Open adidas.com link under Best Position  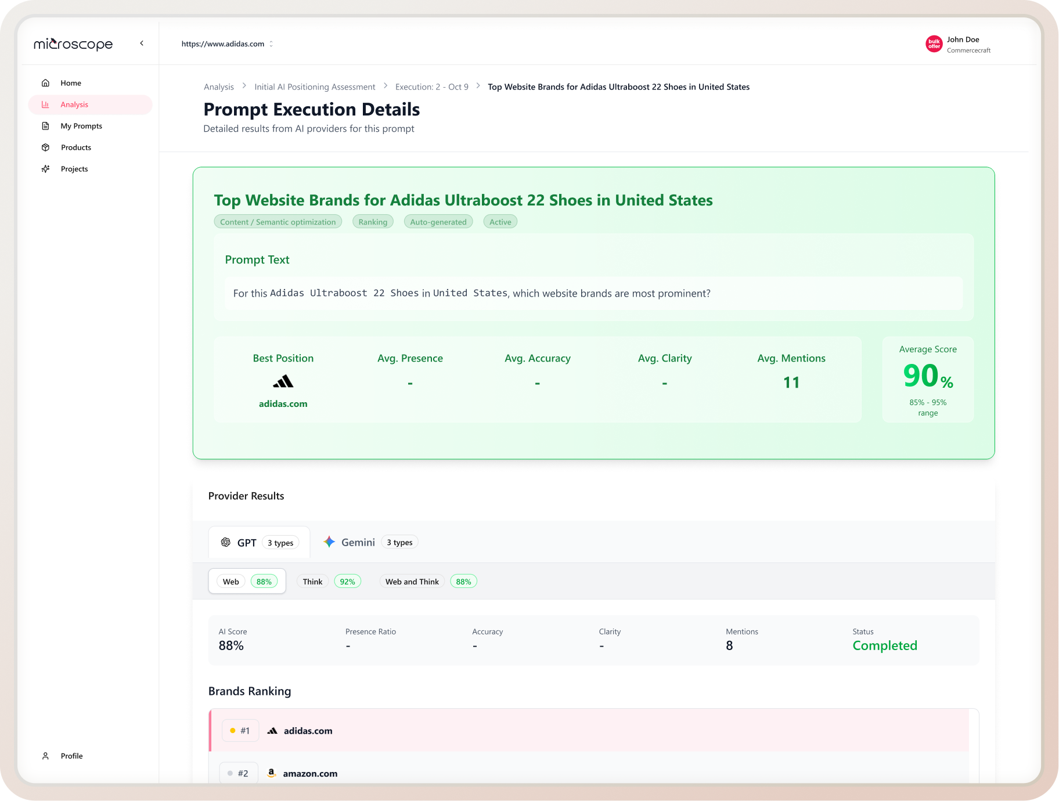(x=283, y=404)
